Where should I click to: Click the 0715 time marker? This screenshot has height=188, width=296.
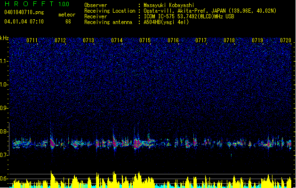point(145,40)
